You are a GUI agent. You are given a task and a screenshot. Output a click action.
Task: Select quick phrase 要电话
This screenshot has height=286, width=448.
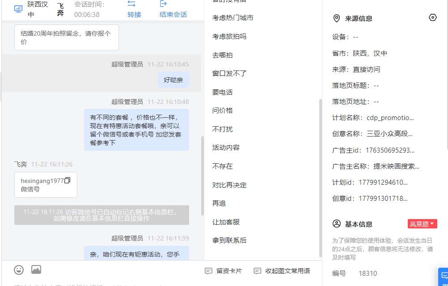tap(222, 92)
